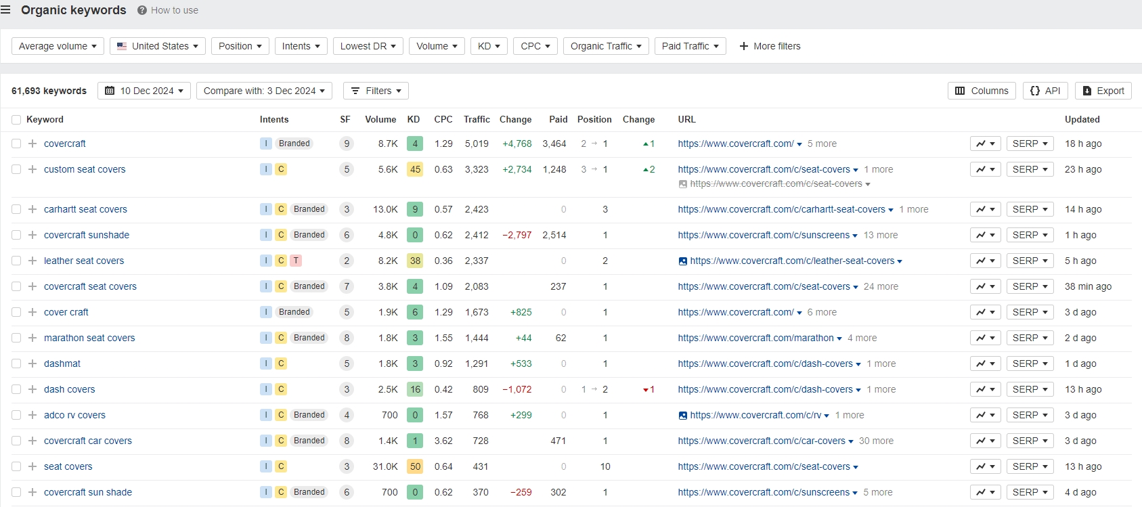Open the United States country dropdown
This screenshot has width=1142, height=507.
click(158, 46)
